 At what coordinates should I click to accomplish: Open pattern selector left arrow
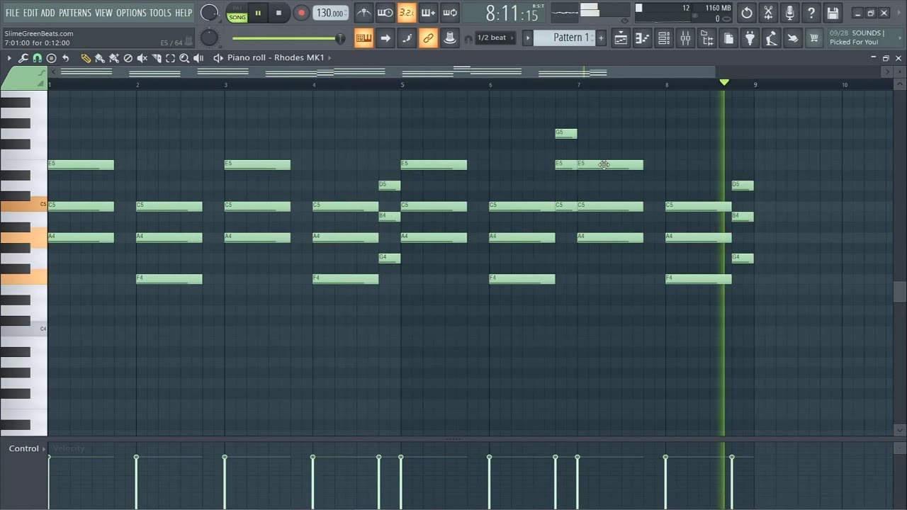pyautogui.click(x=527, y=38)
